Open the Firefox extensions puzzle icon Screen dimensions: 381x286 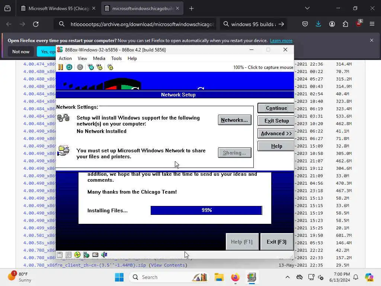(345, 24)
